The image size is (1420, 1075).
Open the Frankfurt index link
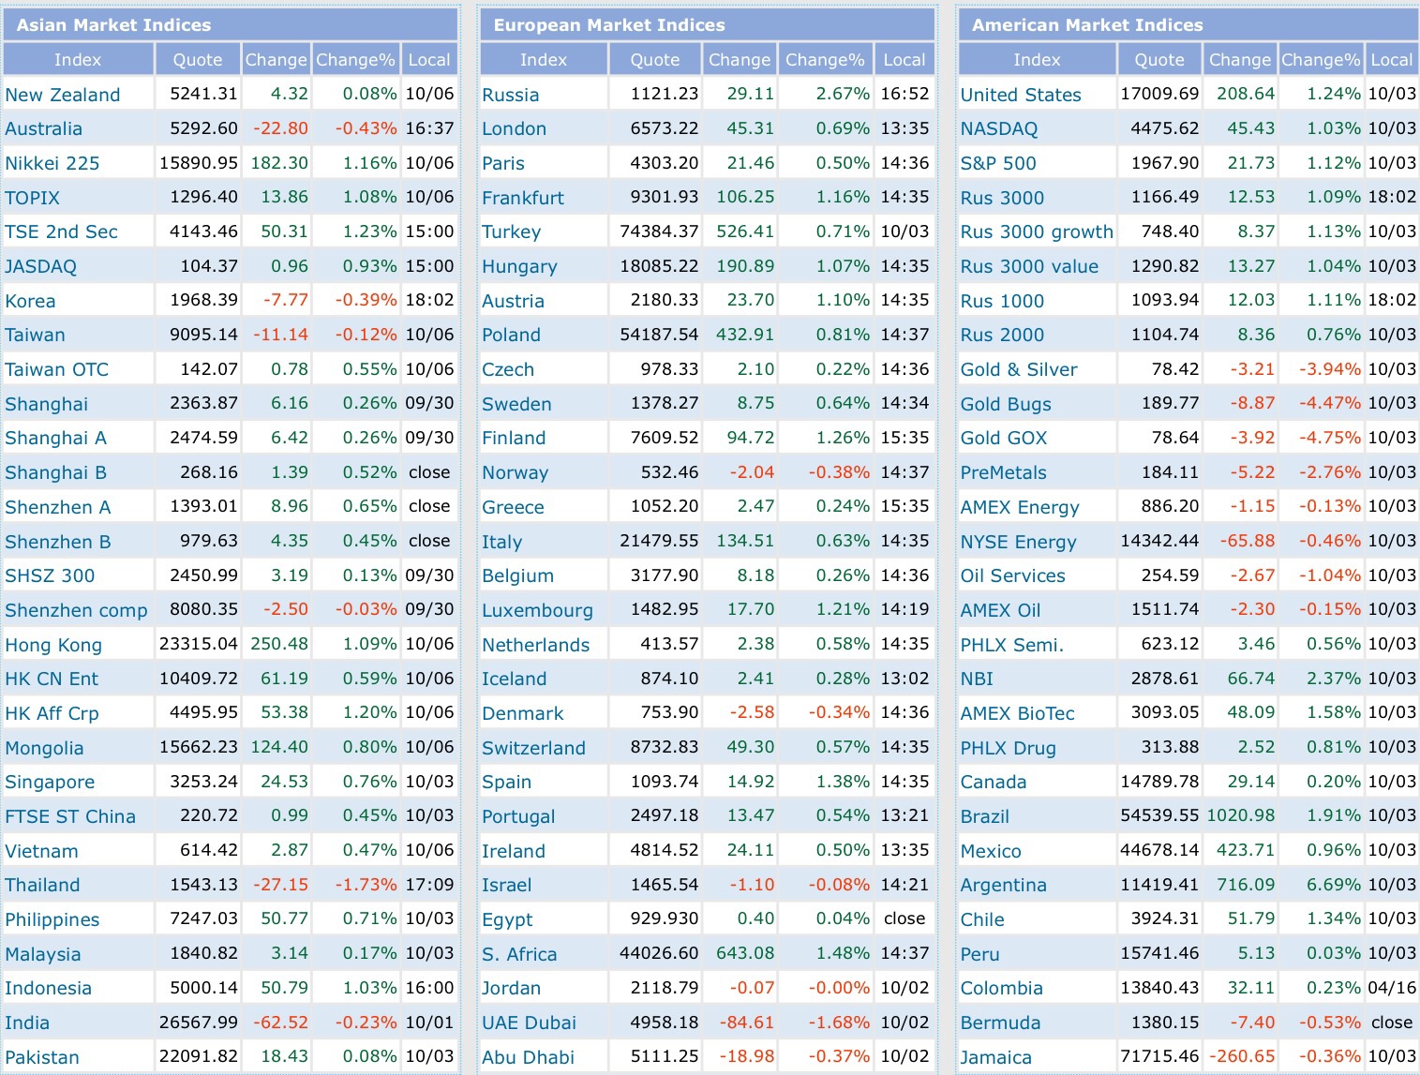click(523, 198)
